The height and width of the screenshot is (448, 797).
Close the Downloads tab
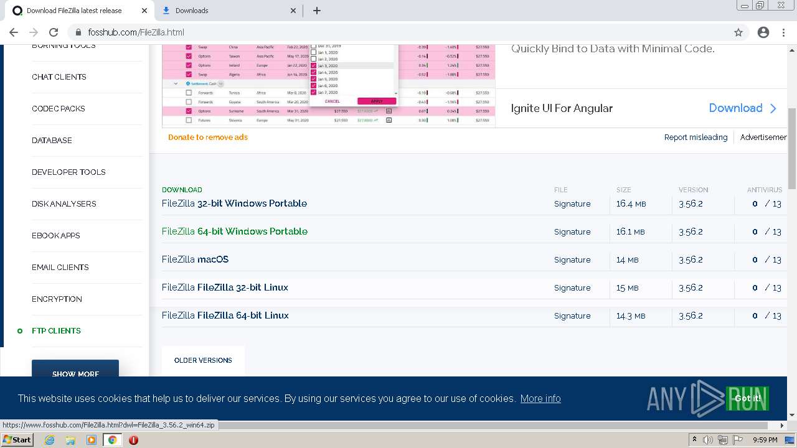click(294, 11)
